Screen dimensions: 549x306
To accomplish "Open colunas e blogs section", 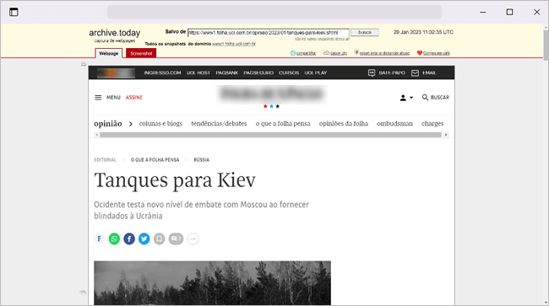I will click(x=160, y=124).
